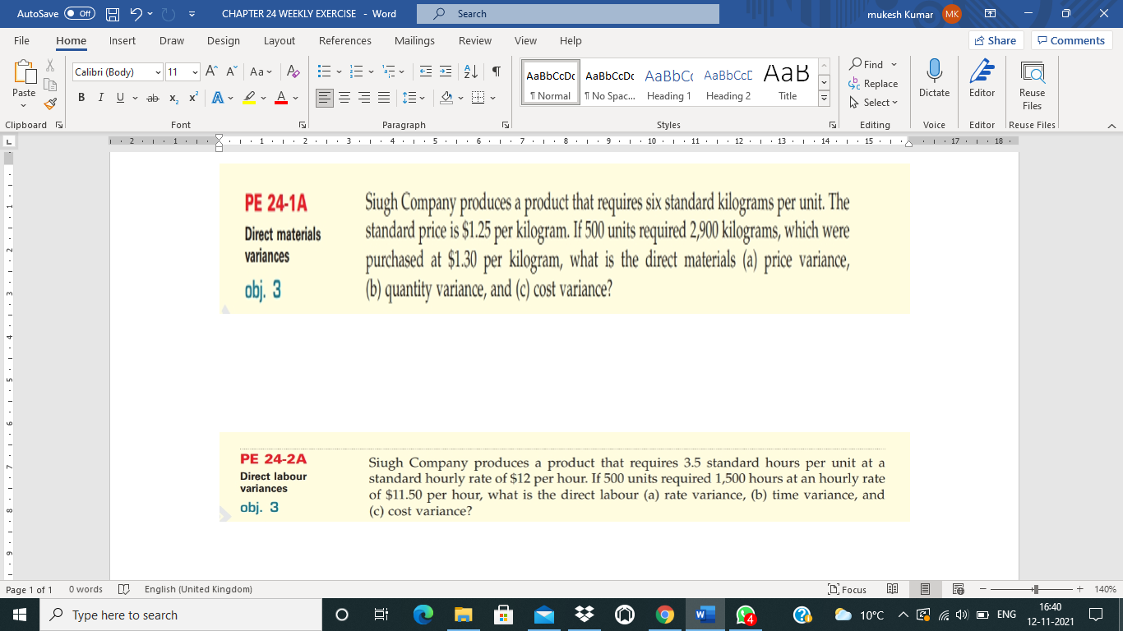Click the Cut scissors icon

pyautogui.click(x=50, y=66)
